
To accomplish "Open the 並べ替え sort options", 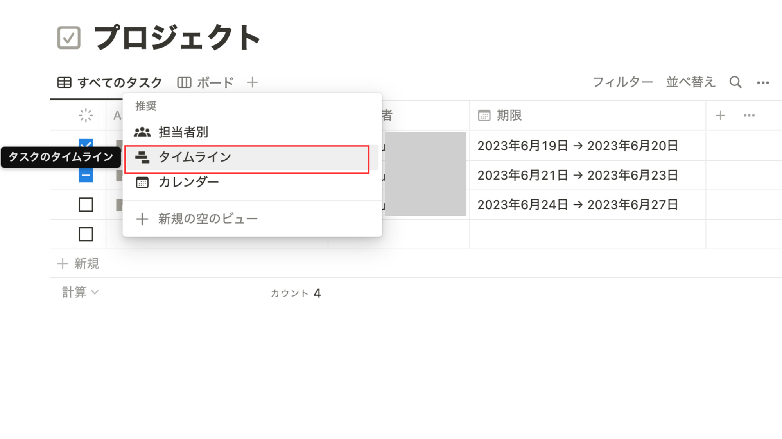I will pos(691,82).
